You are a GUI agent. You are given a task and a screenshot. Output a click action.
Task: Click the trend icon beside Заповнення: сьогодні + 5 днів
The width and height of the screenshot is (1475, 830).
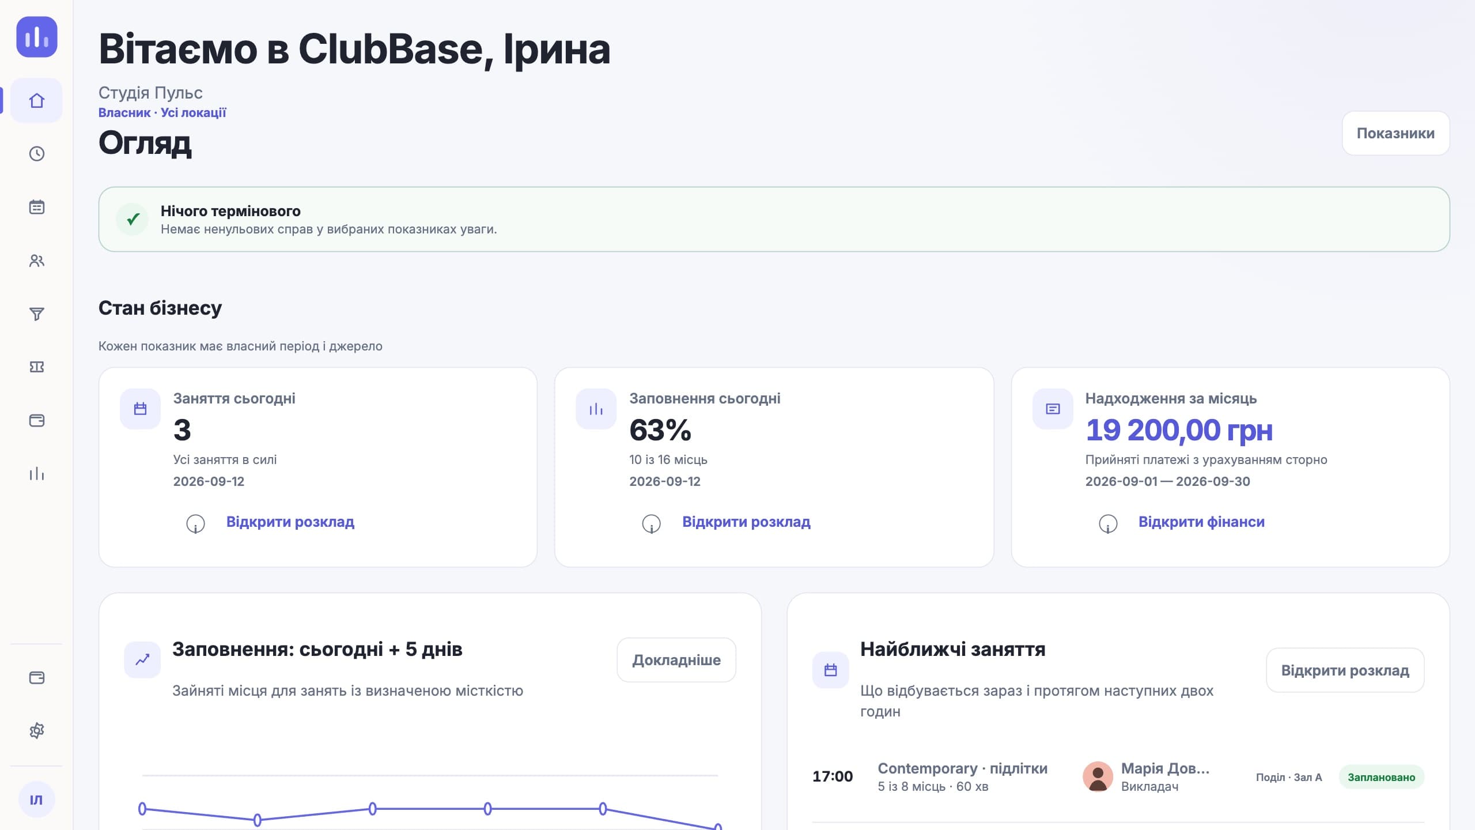tap(142, 659)
